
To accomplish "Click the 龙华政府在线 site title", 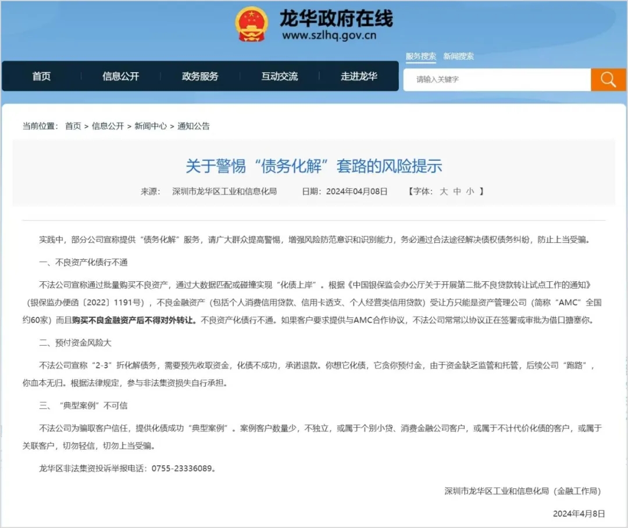I will click(336, 19).
